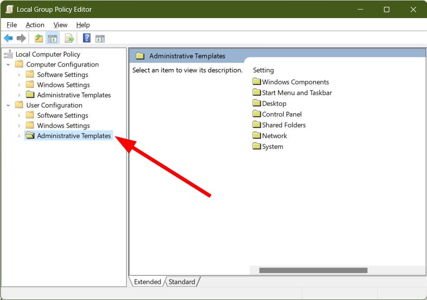Screen dimensions: 427x300
Task: Expand Software Settings under User Configuration
Action: (x=19, y=115)
